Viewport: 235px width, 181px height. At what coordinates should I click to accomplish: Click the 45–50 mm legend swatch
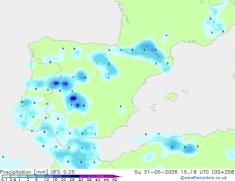tap(109, 176)
